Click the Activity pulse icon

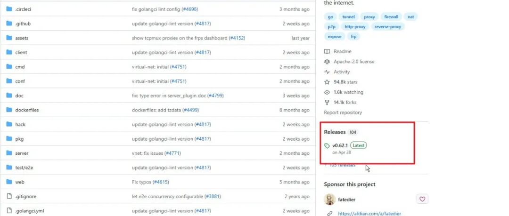click(327, 72)
